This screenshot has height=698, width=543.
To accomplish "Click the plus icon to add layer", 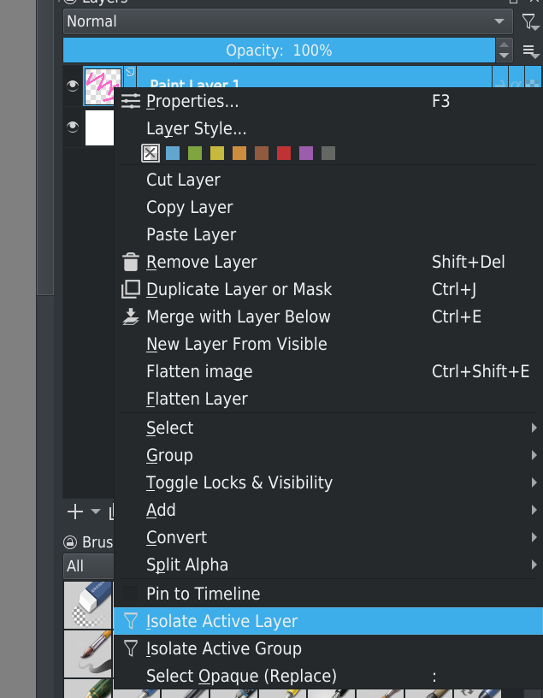I will (x=75, y=512).
